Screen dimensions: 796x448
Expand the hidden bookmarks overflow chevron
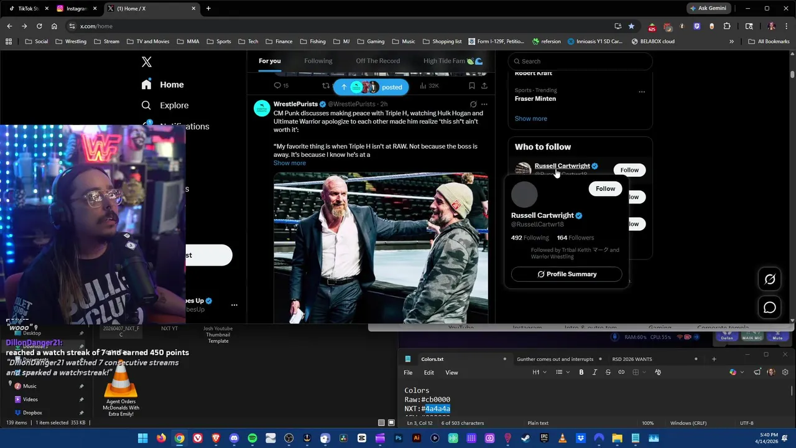tap(731, 41)
